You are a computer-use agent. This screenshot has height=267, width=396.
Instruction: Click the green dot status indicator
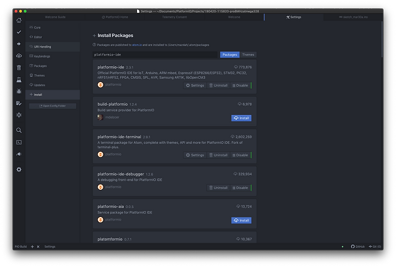(343, 247)
